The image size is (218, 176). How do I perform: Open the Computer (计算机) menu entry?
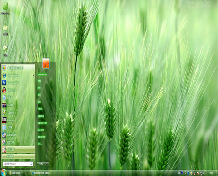pyautogui.click(x=40, y=109)
